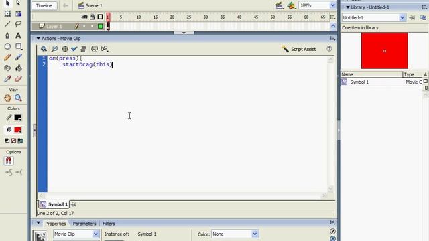The width and height of the screenshot is (429, 241).
Task: Open the Color None dropdown
Action: pos(255,234)
